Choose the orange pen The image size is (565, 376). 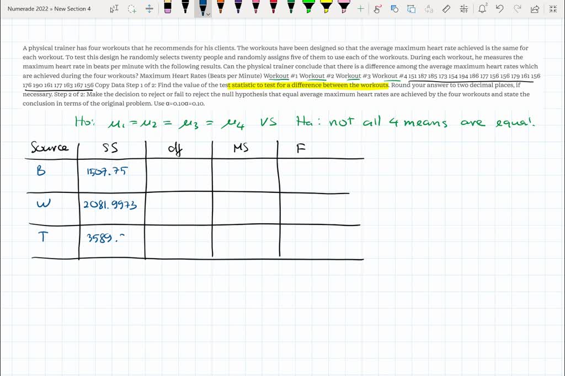pos(221,7)
